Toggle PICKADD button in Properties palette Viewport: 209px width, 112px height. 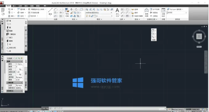coord(16,58)
